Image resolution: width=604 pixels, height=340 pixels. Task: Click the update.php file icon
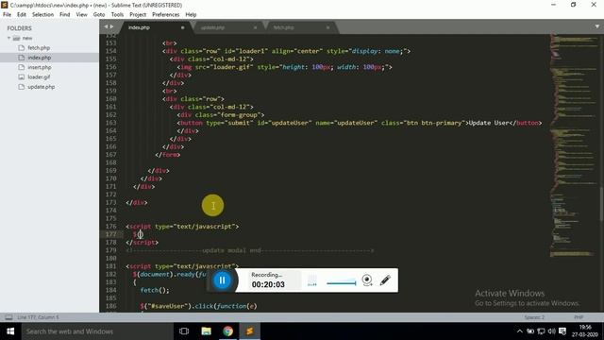coord(21,87)
